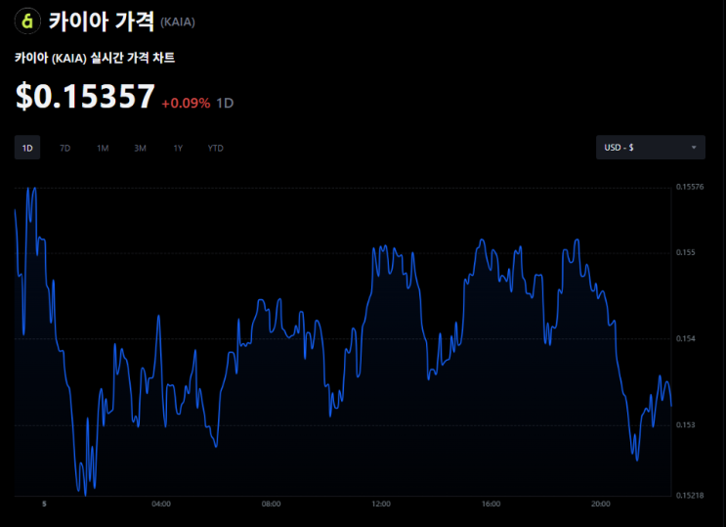Click the 08:00 x-axis label

click(271, 504)
